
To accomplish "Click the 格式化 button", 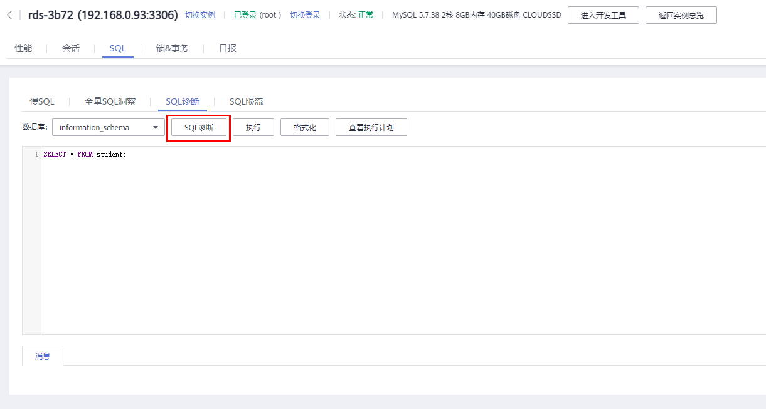I will [304, 127].
